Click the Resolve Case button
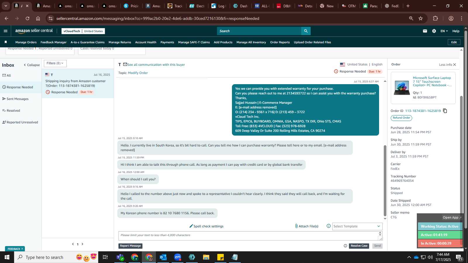 (359, 246)
